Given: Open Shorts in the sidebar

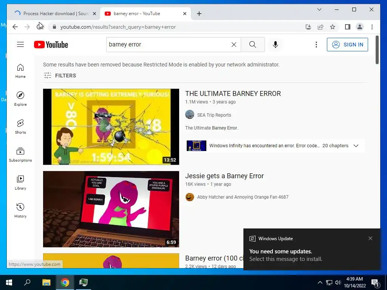Looking at the screenshot, I should pos(20,127).
